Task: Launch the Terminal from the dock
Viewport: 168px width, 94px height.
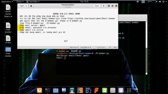Action: [48, 90]
